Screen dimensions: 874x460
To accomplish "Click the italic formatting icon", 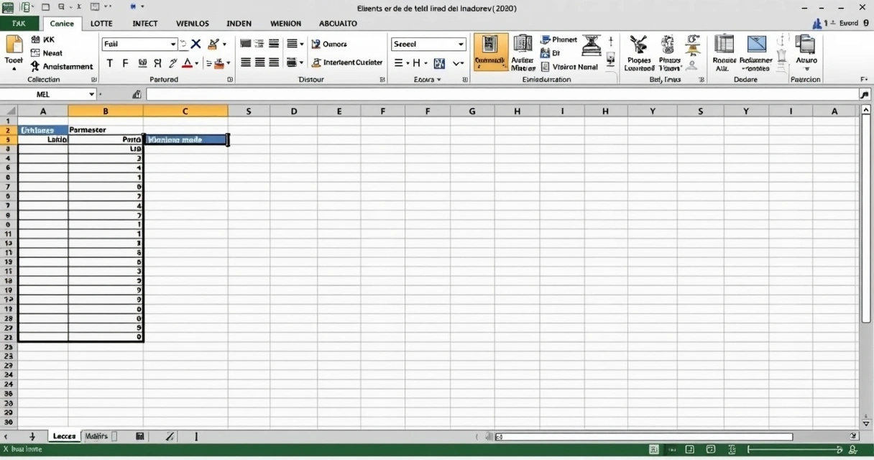I will click(x=124, y=63).
